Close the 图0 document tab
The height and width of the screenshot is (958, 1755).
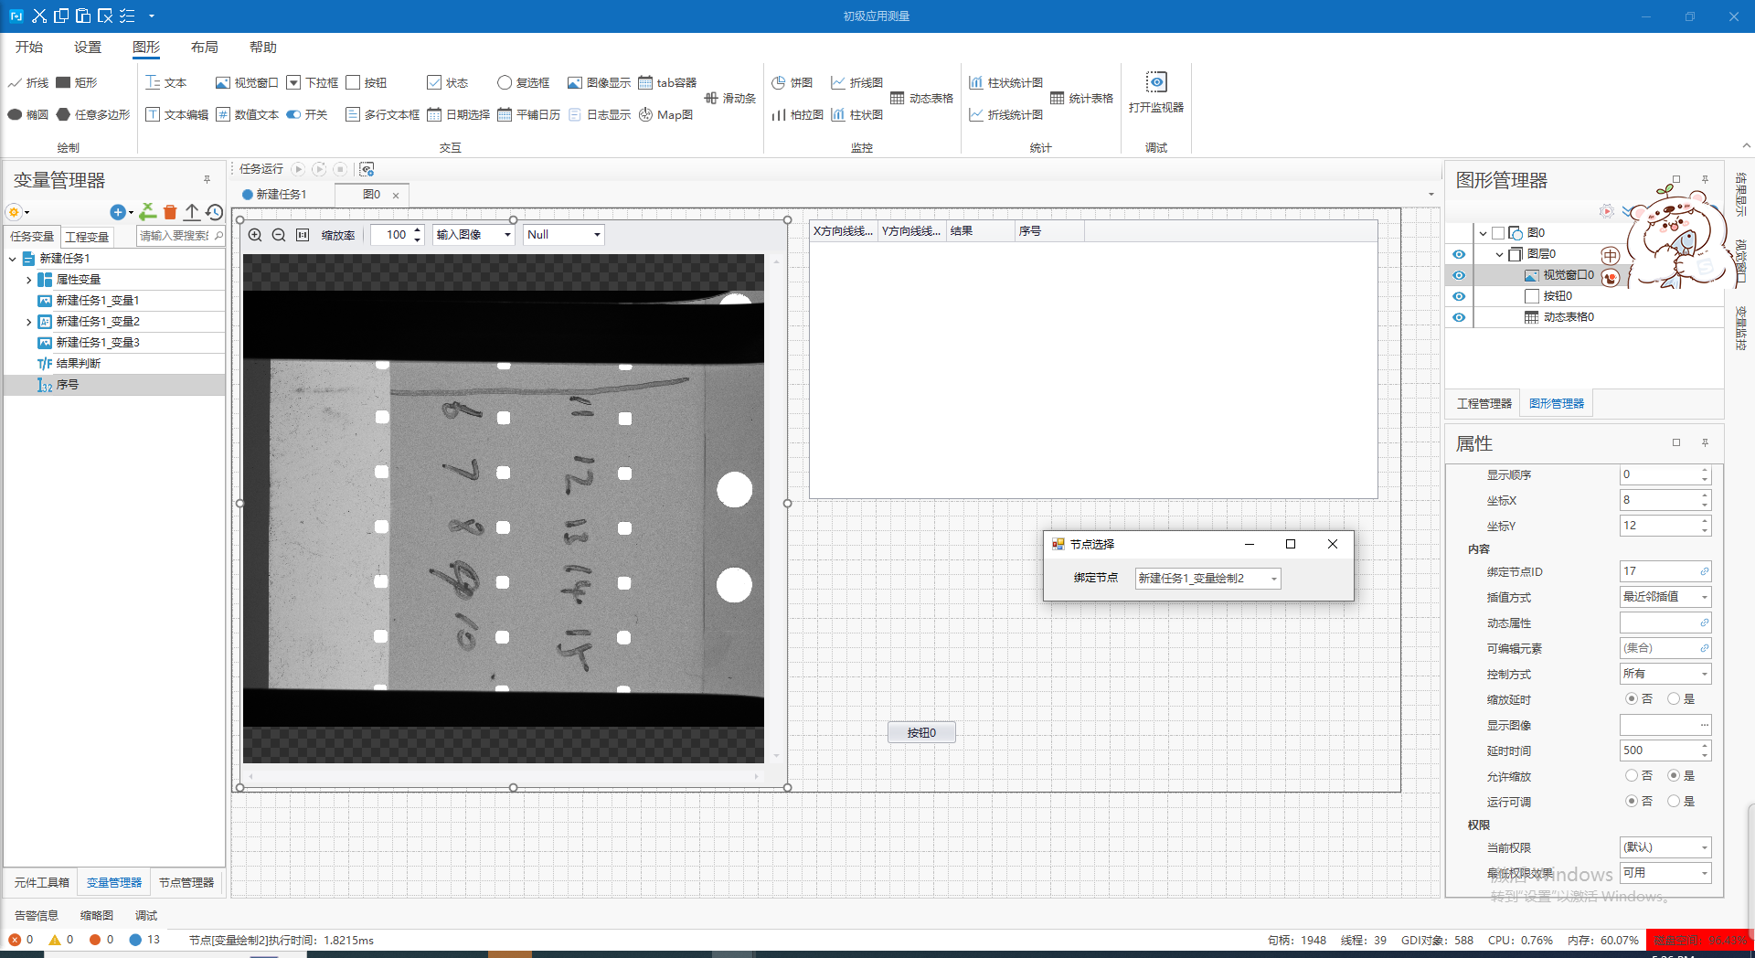[396, 196]
